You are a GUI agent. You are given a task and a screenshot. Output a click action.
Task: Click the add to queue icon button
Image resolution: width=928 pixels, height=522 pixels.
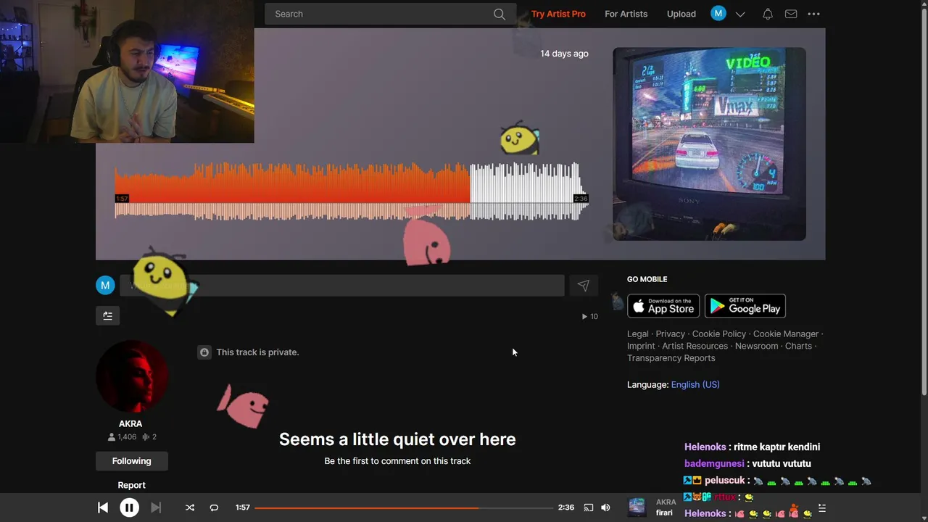[x=107, y=315]
